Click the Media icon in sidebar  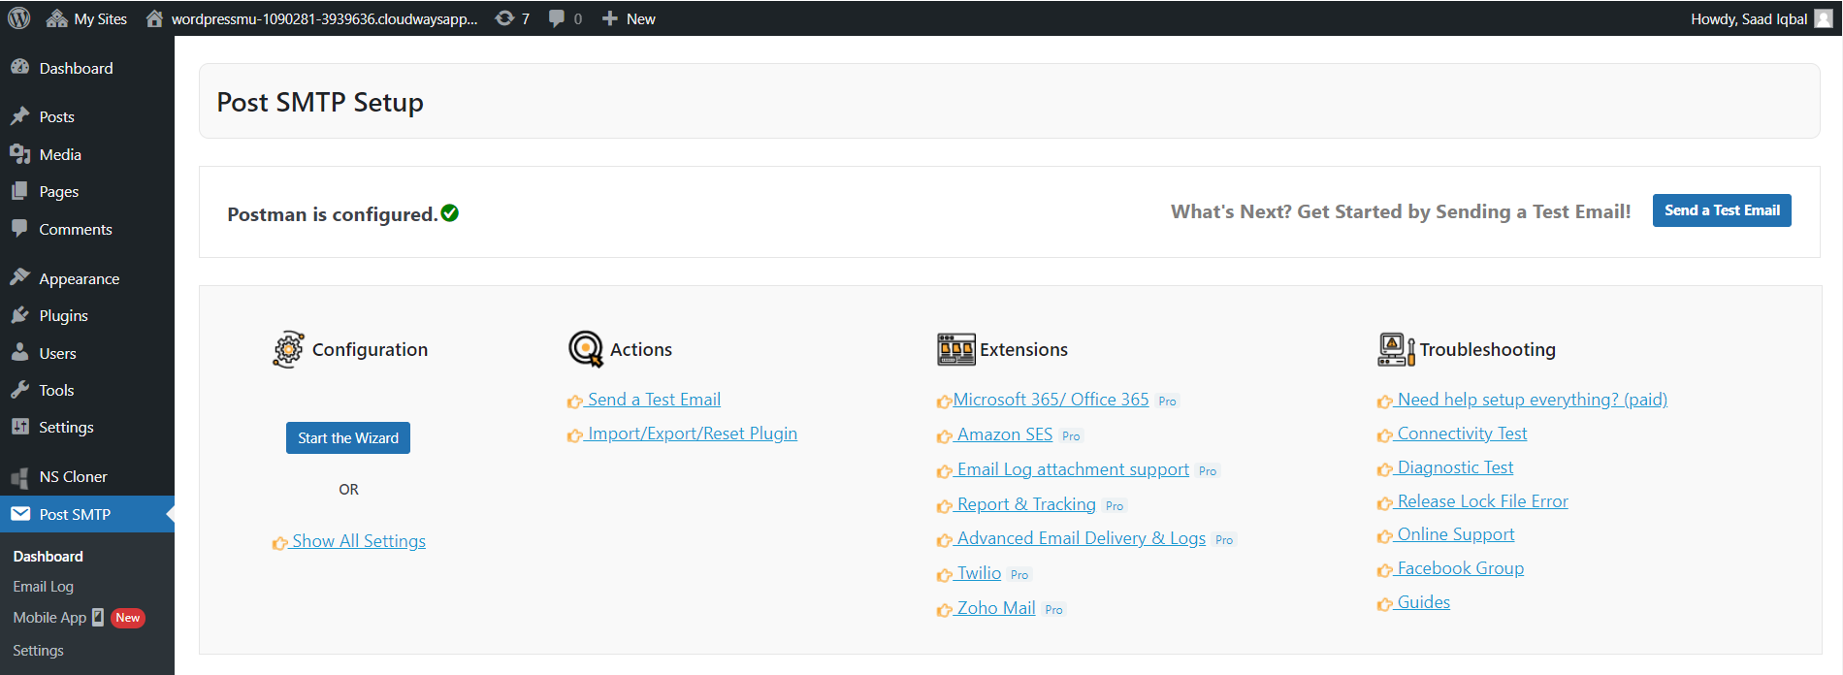(19, 154)
